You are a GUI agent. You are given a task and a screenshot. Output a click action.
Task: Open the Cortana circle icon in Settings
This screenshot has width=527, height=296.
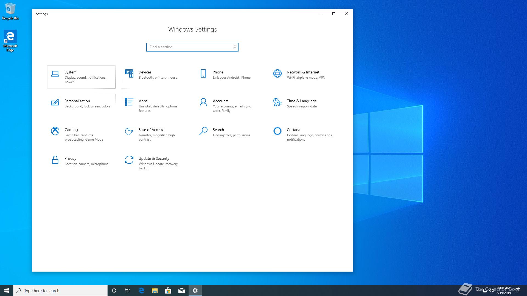(277, 131)
